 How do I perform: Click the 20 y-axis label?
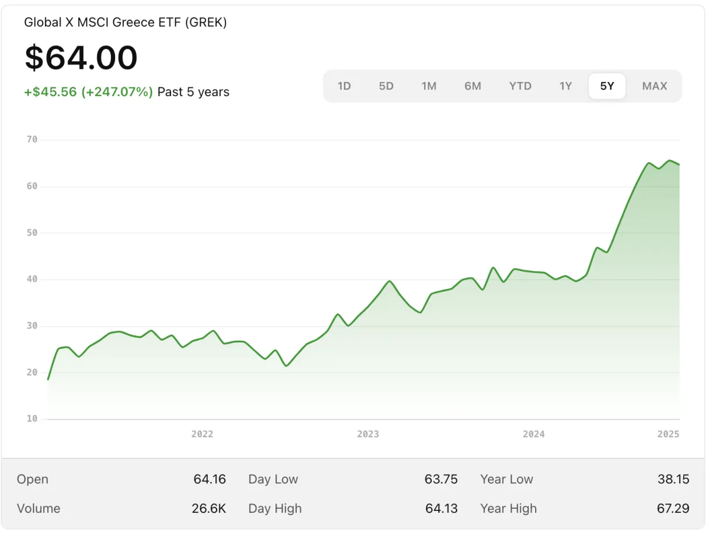click(32, 372)
